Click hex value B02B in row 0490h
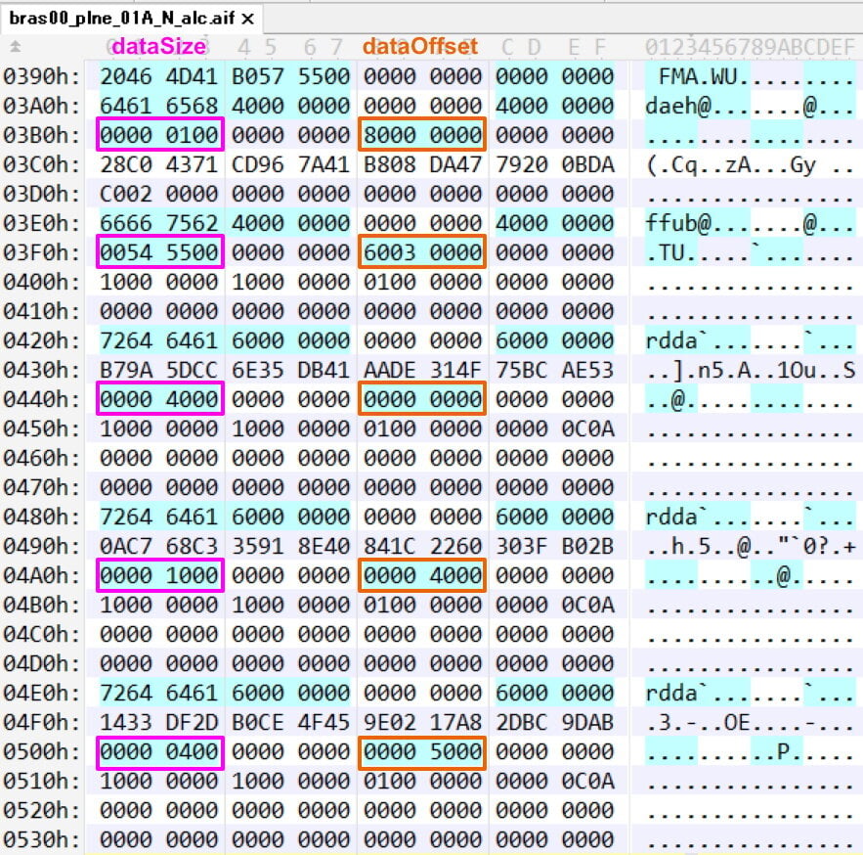 point(587,546)
